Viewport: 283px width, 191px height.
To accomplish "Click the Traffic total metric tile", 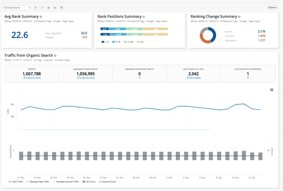I will [32, 74].
